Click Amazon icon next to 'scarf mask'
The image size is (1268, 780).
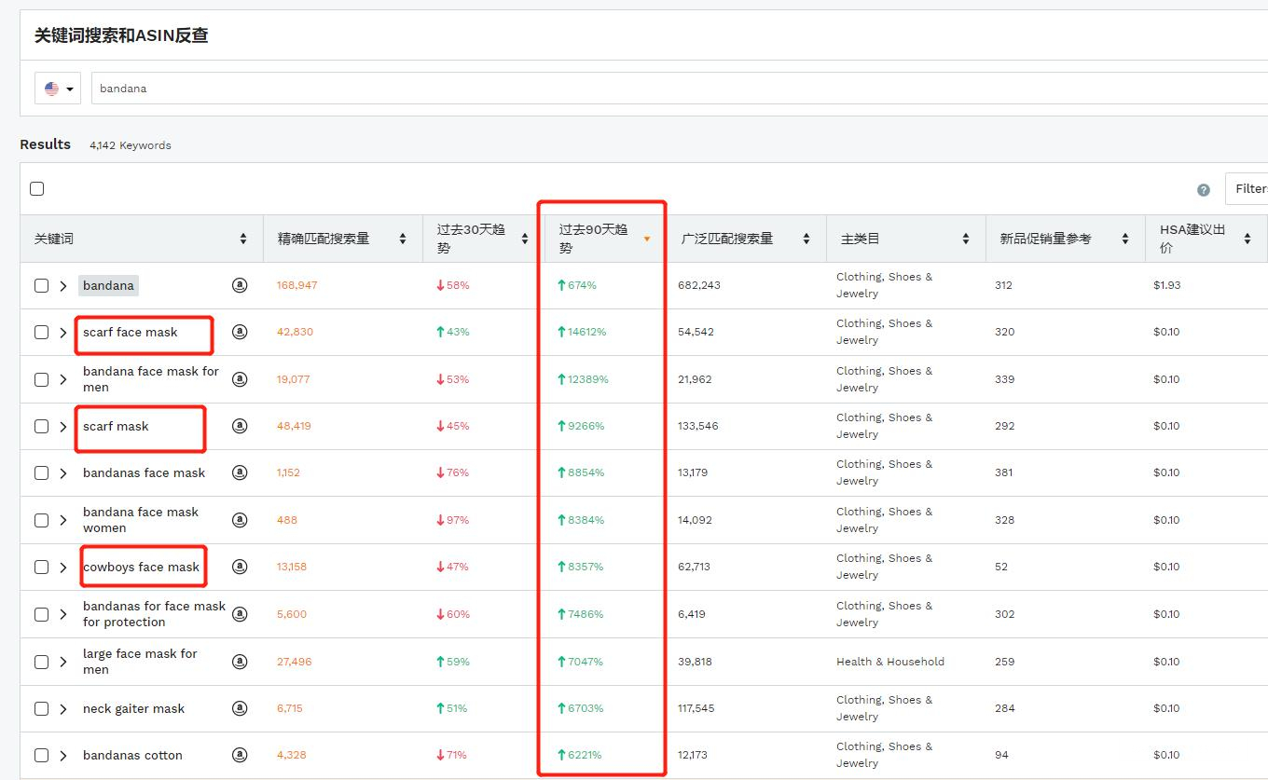click(x=240, y=426)
